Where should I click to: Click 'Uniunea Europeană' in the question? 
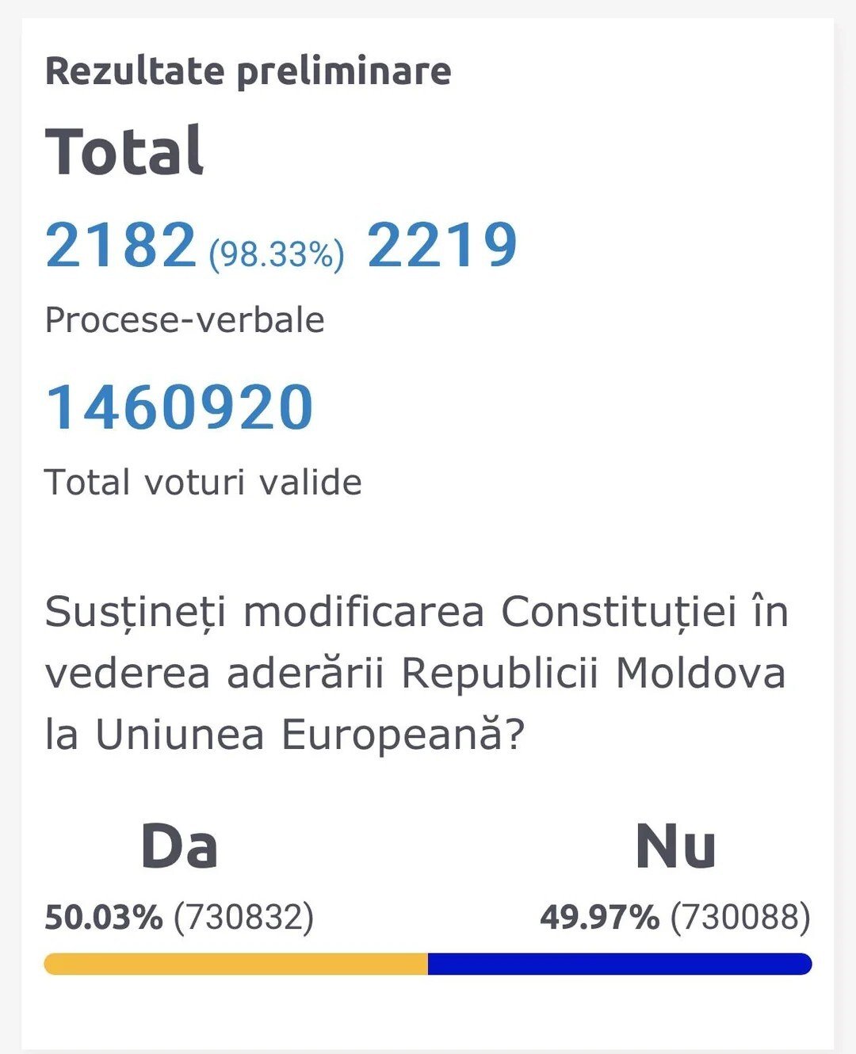(300, 735)
